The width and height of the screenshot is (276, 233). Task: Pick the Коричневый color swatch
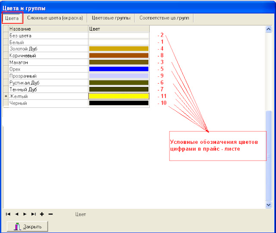(119, 56)
